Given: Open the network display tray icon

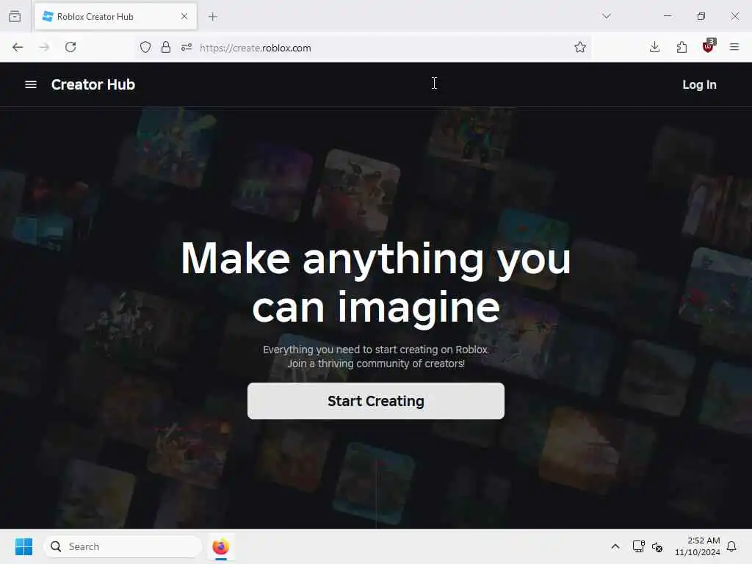Looking at the screenshot, I should pos(638,546).
